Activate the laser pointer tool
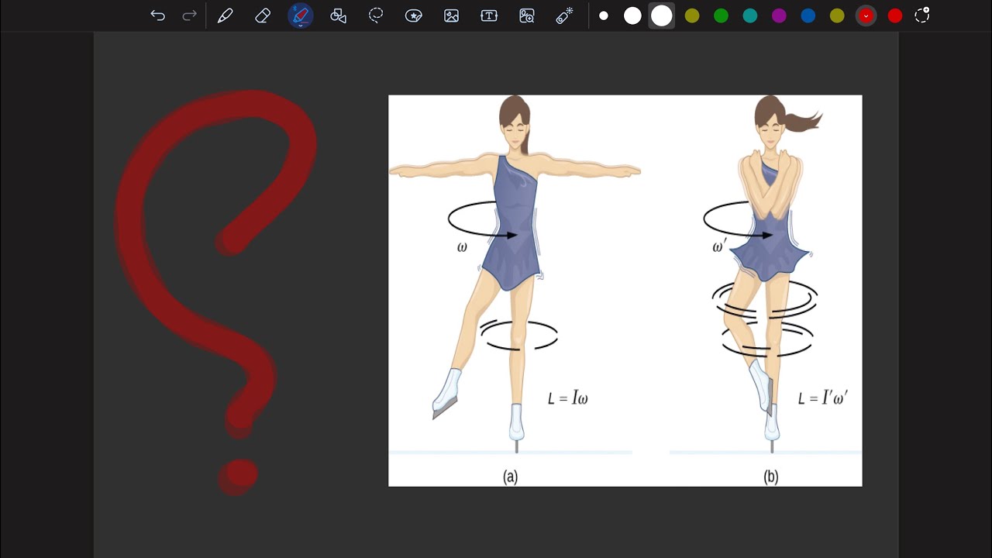The width and height of the screenshot is (992, 558). click(564, 15)
